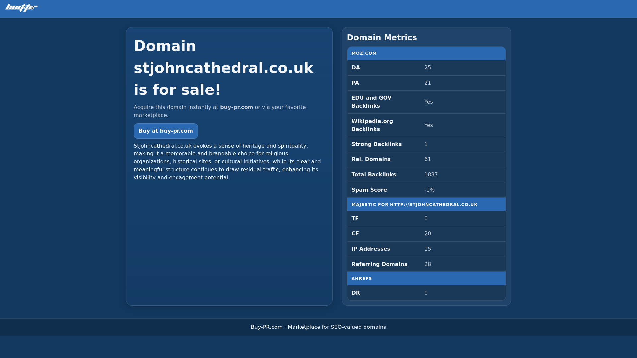Click EDU and GOV Backlinks label

point(372,102)
